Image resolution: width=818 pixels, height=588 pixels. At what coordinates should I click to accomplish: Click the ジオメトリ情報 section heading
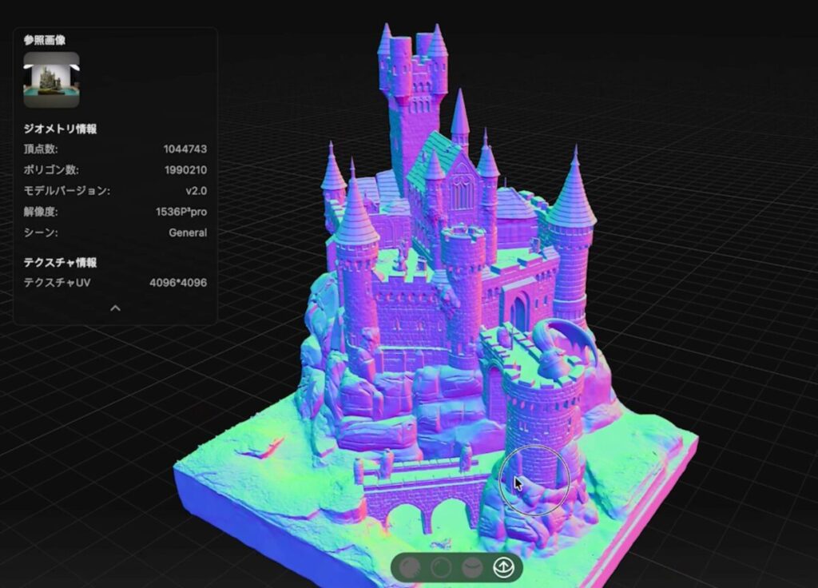61,129
